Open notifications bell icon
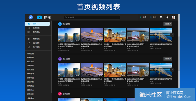 [x=167, y=17]
